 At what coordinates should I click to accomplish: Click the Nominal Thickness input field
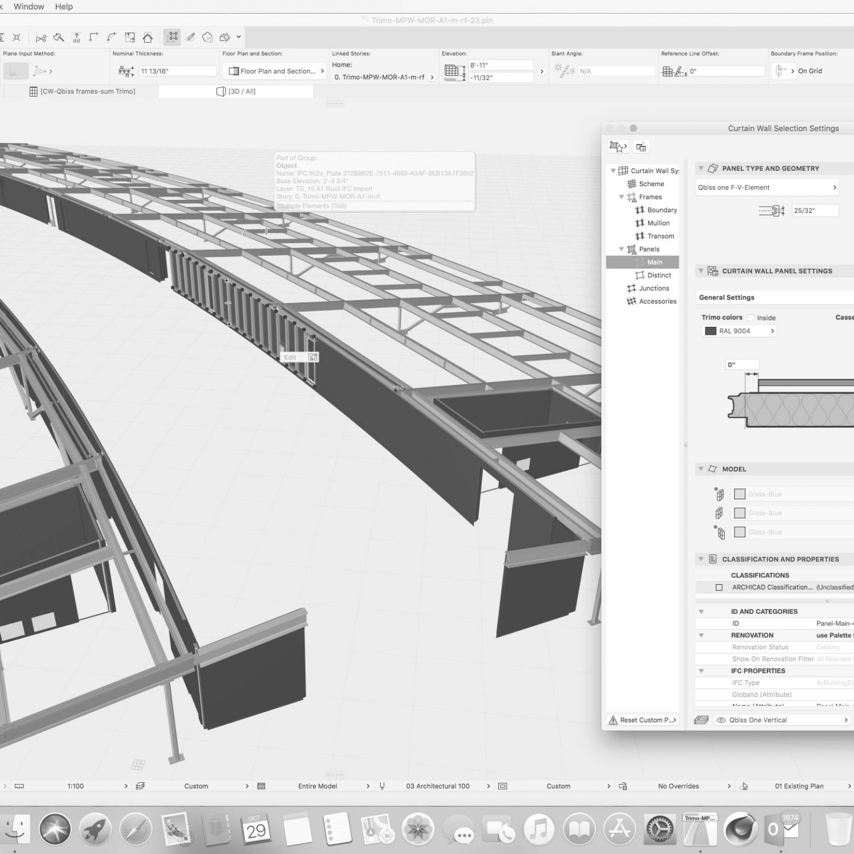(x=178, y=71)
